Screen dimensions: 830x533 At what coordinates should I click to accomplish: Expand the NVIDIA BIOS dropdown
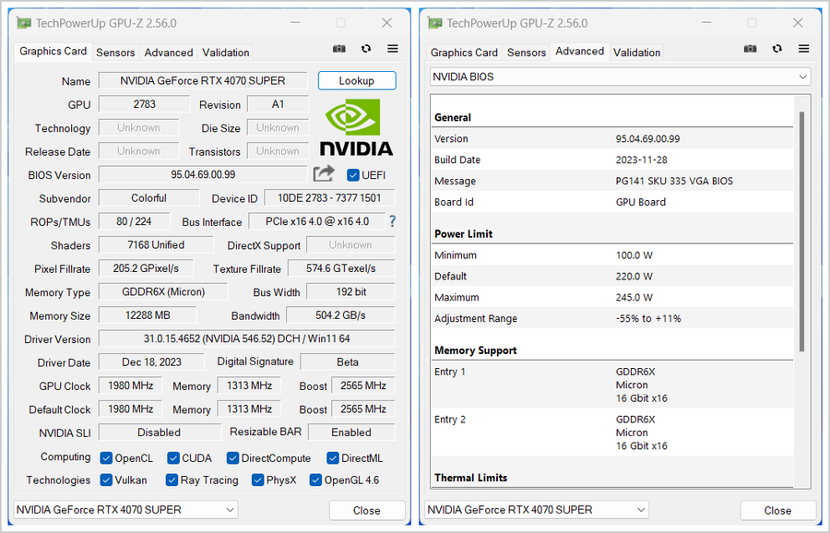click(x=621, y=77)
